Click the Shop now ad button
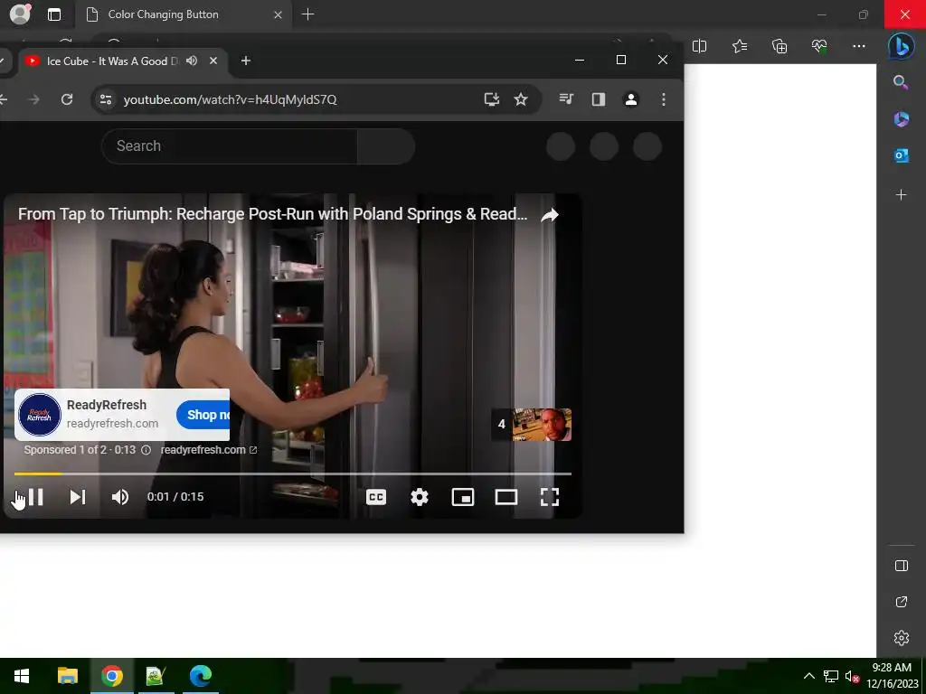This screenshot has width=926, height=694. [x=203, y=415]
